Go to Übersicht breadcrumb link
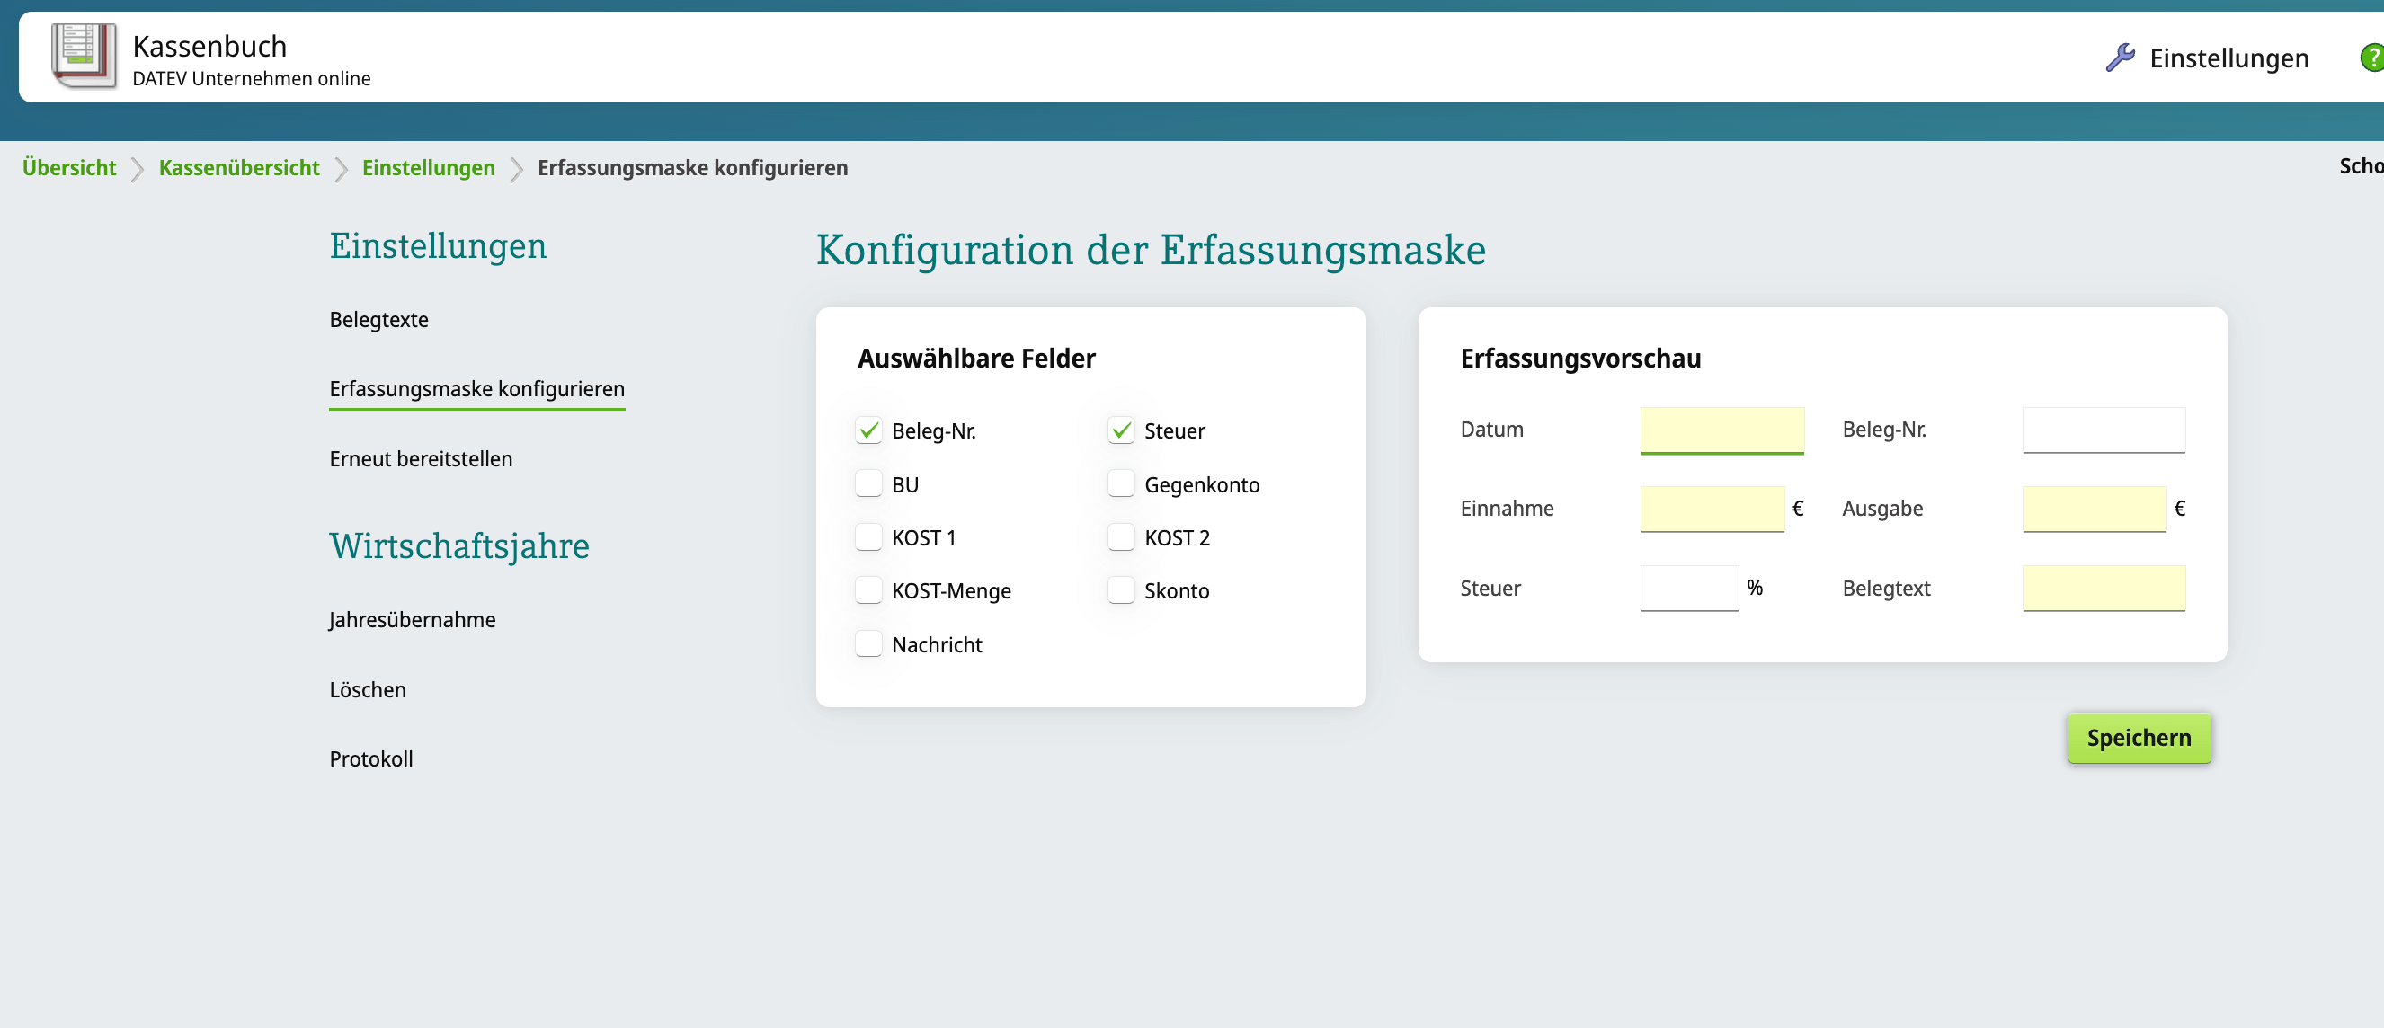Viewport: 2384px width, 1028px height. [x=69, y=167]
